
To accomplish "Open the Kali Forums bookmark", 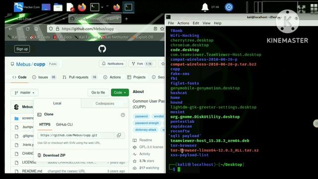I will (x=86, y=37).
